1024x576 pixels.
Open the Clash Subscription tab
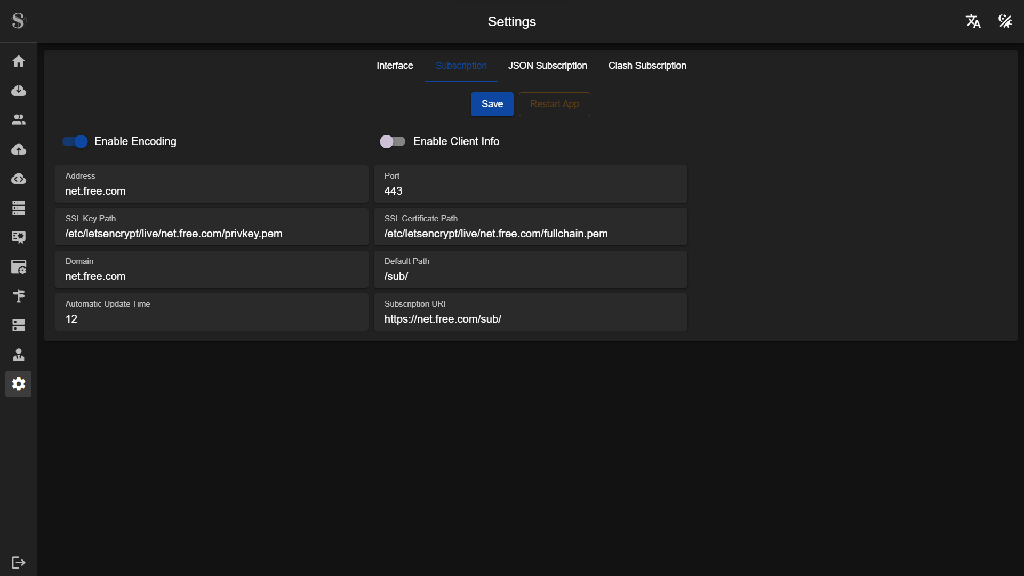click(647, 66)
